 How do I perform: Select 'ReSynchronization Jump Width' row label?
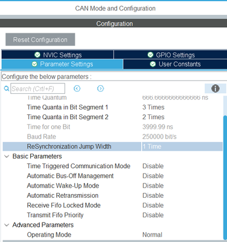69,146
